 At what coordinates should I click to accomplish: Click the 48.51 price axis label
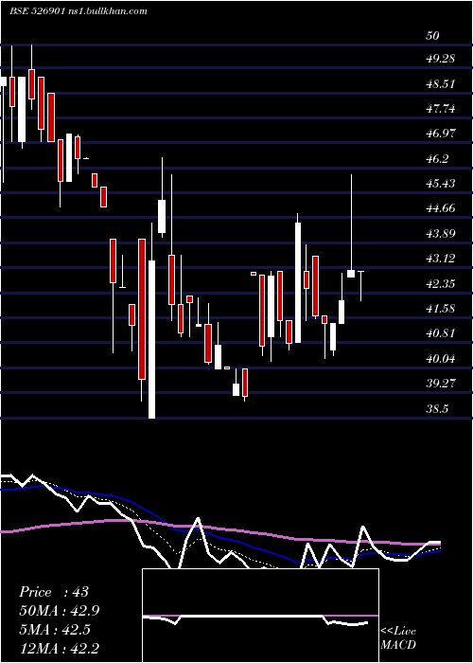(441, 84)
